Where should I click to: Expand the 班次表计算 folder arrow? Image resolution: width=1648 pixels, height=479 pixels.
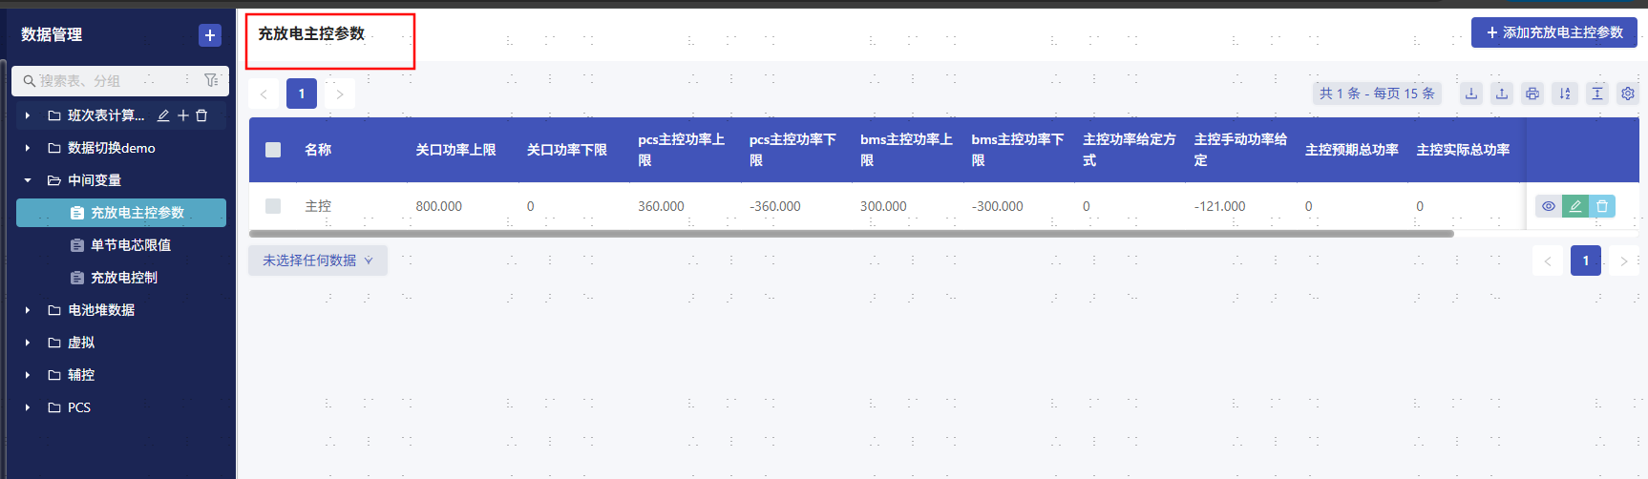point(28,115)
